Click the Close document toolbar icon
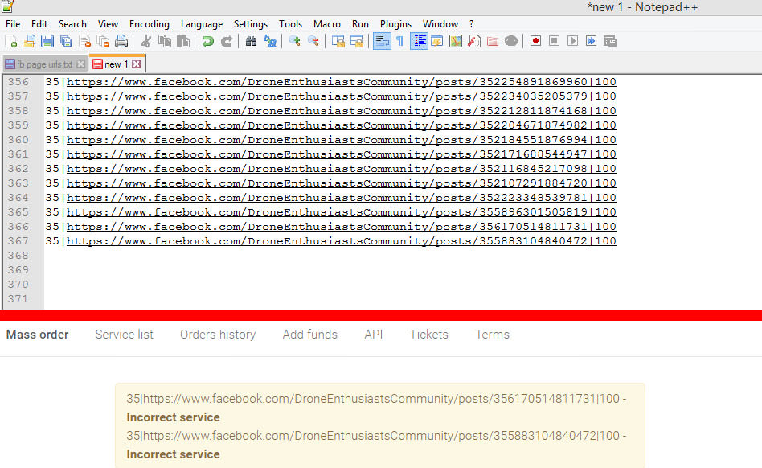The height and width of the screenshot is (468, 762). pyautogui.click(x=84, y=41)
